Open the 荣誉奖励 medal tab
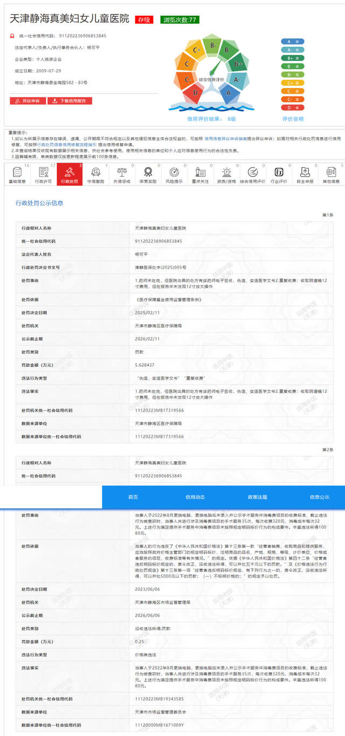This screenshot has width=345, height=736. coord(148,174)
